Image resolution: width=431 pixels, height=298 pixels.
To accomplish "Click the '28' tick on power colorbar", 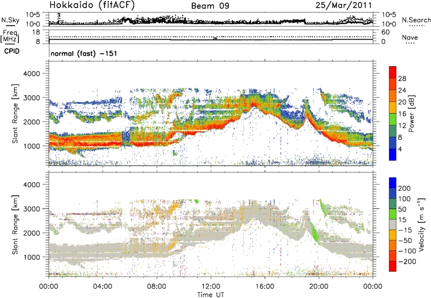I will coord(402,79).
